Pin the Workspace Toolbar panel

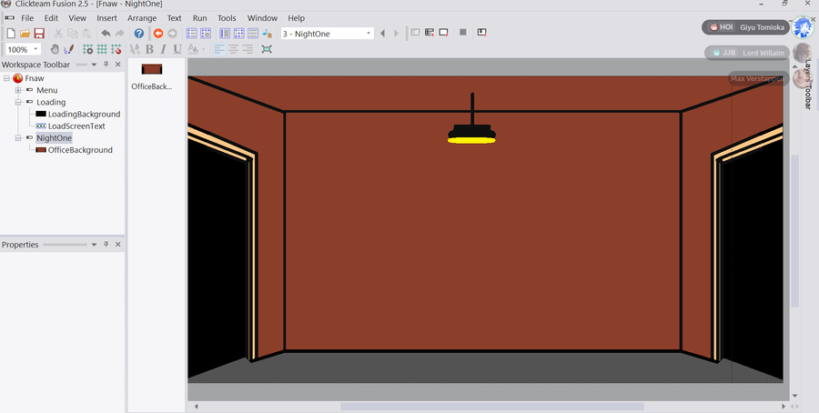pos(106,65)
